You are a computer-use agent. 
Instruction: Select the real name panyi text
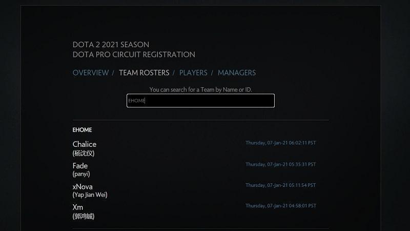81,174
